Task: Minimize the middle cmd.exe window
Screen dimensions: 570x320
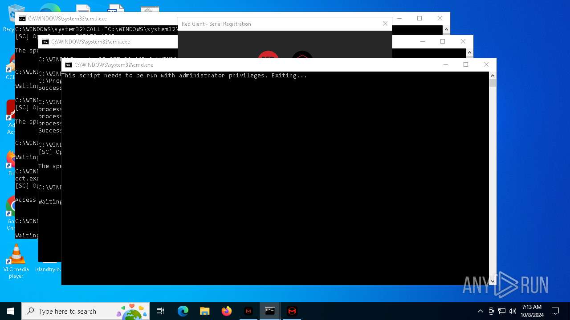Action: (x=422, y=42)
